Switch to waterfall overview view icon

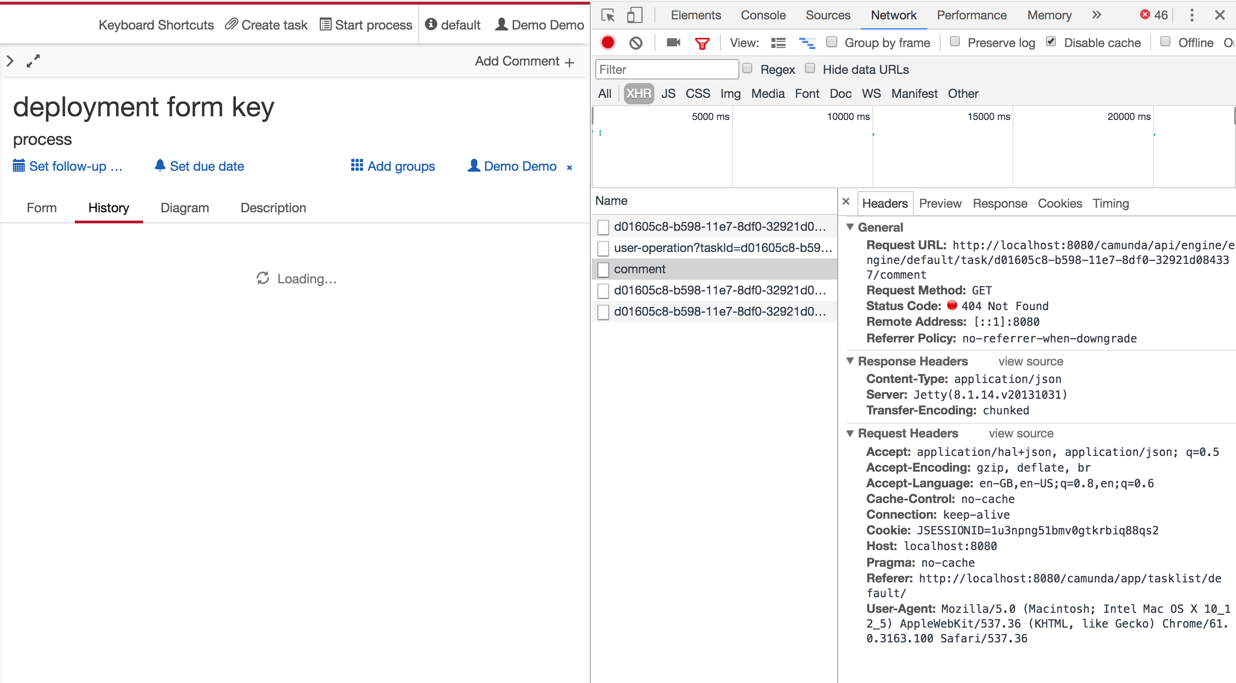[807, 43]
